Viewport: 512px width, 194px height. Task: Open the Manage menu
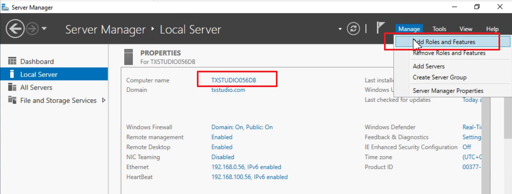tap(409, 29)
